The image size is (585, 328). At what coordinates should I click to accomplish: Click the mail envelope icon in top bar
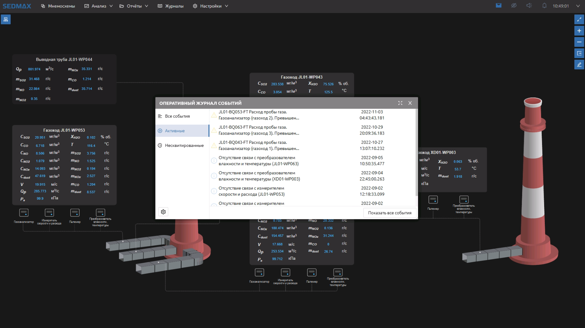coord(498,5)
